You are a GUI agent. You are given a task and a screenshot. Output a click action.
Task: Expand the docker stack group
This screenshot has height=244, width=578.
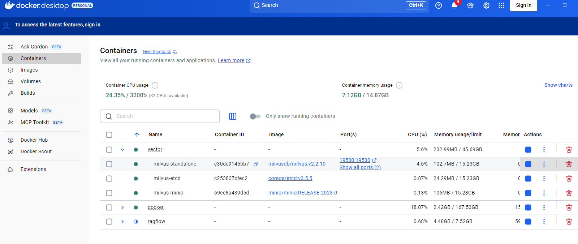122,207
